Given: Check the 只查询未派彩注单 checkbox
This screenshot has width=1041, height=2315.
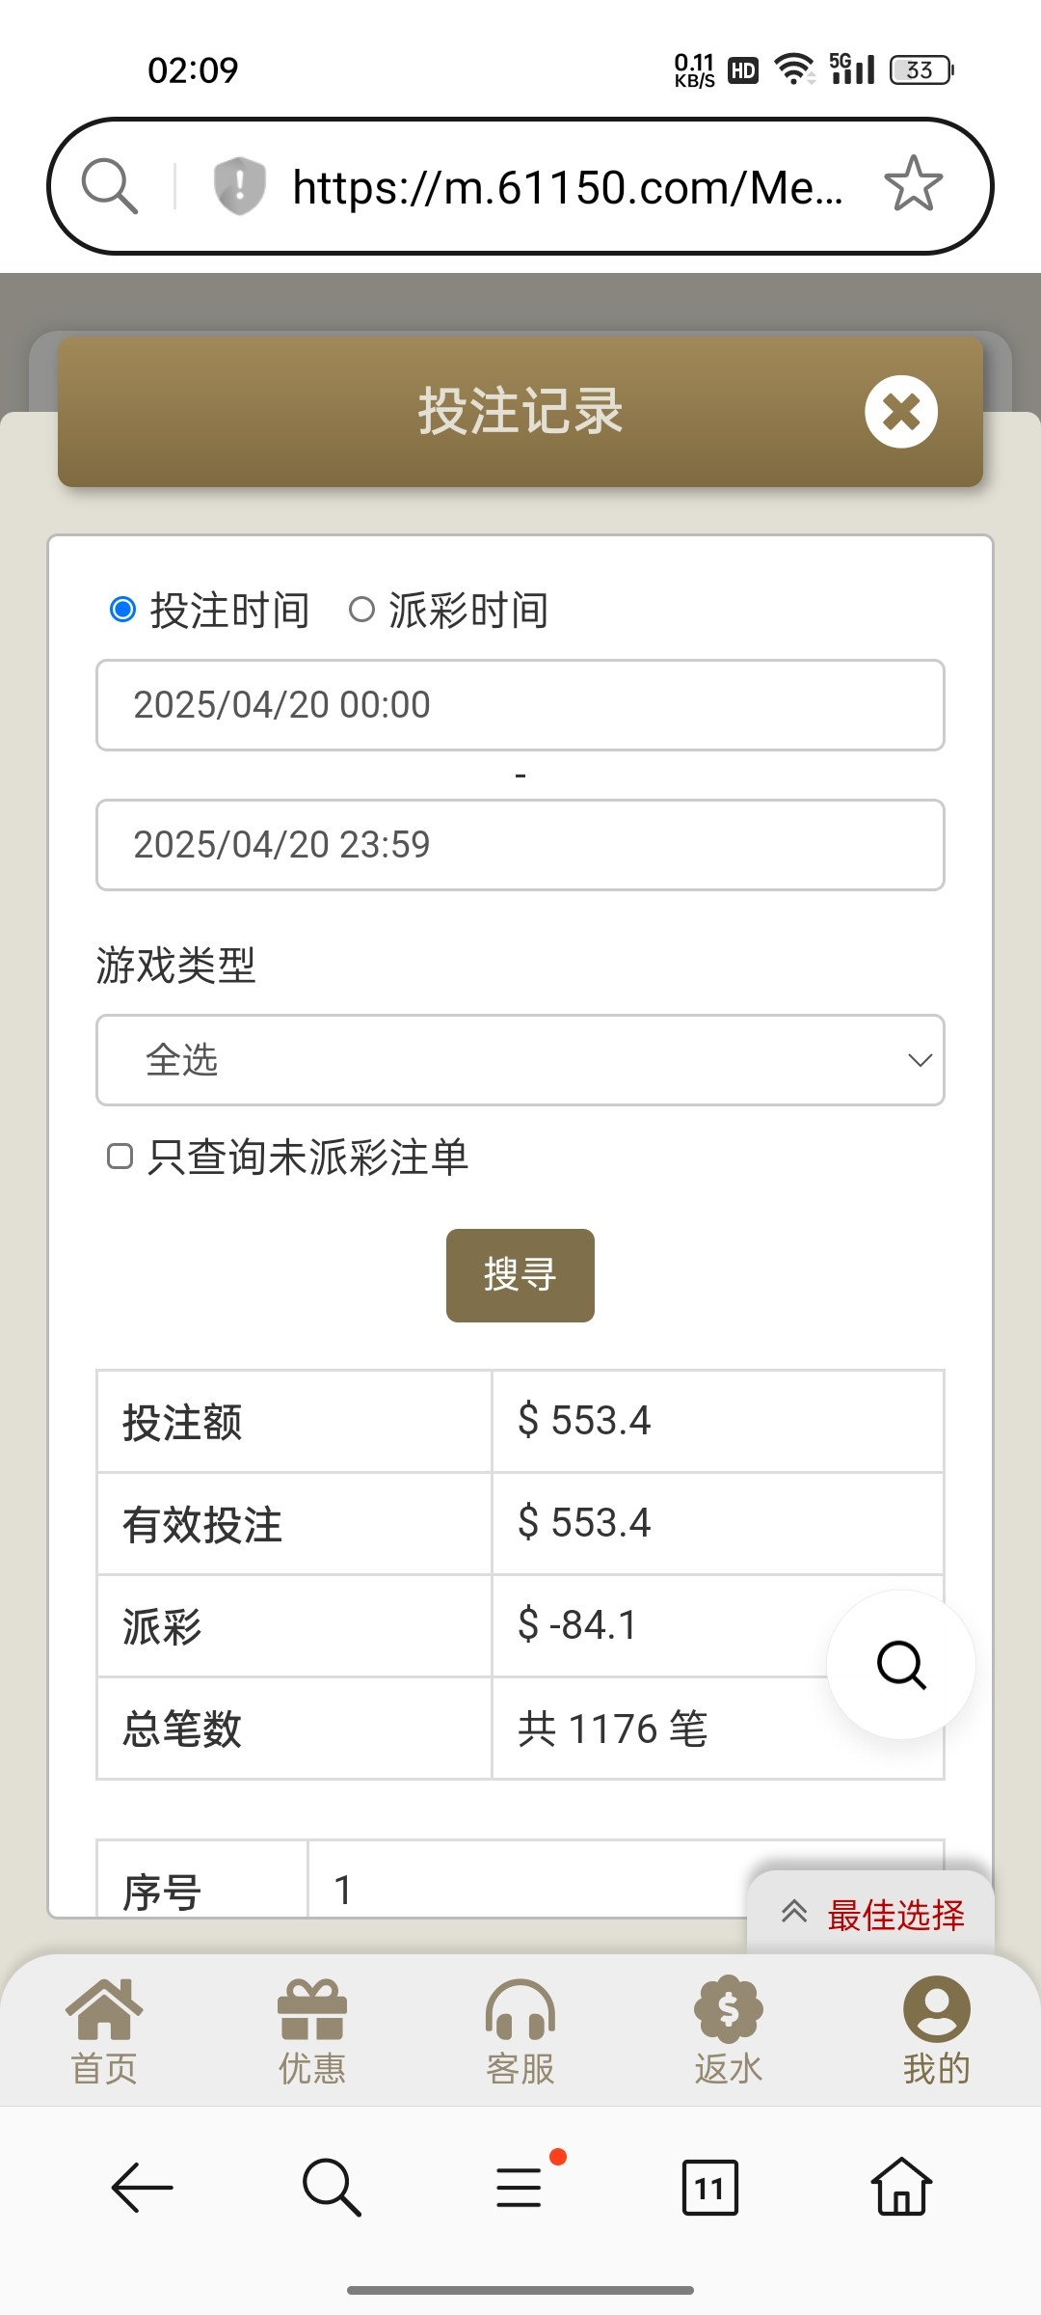Looking at the screenshot, I should click(x=120, y=1157).
